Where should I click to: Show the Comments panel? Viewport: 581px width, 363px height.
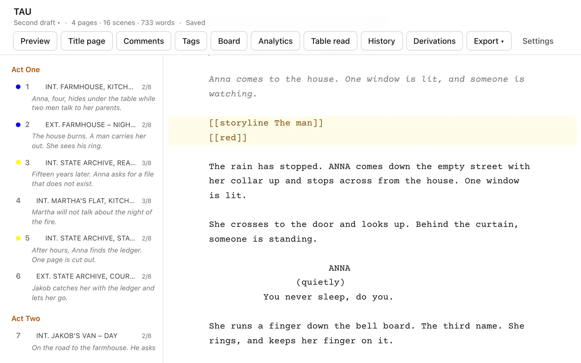click(x=144, y=41)
